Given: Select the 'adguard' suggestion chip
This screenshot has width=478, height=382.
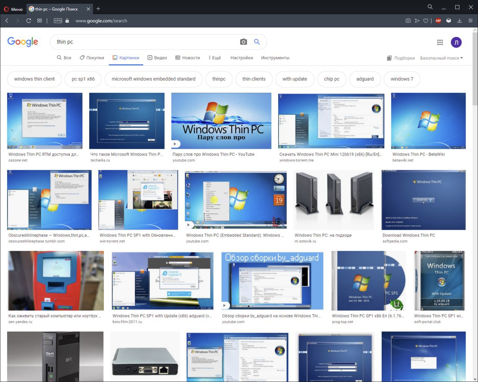Looking at the screenshot, I should coord(365,79).
